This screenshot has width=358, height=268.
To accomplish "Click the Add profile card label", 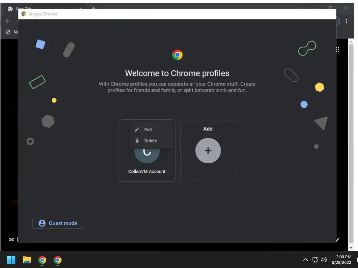I will click(208, 129).
